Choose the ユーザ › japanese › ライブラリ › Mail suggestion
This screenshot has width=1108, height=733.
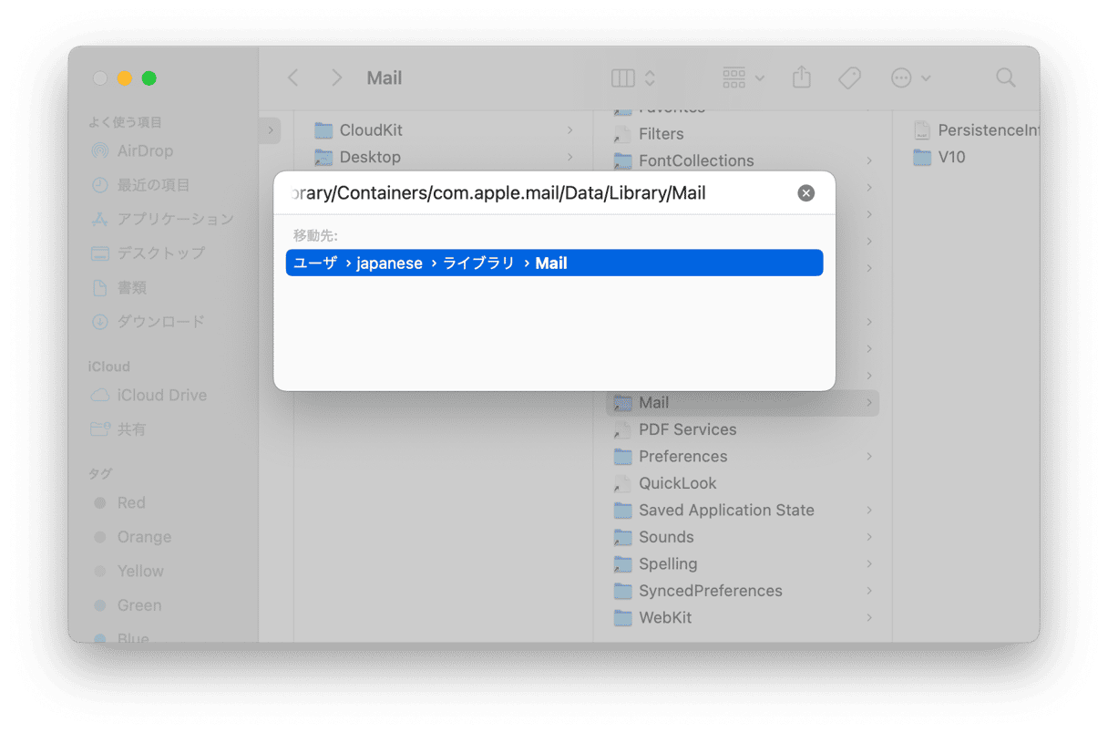pyautogui.click(x=554, y=263)
